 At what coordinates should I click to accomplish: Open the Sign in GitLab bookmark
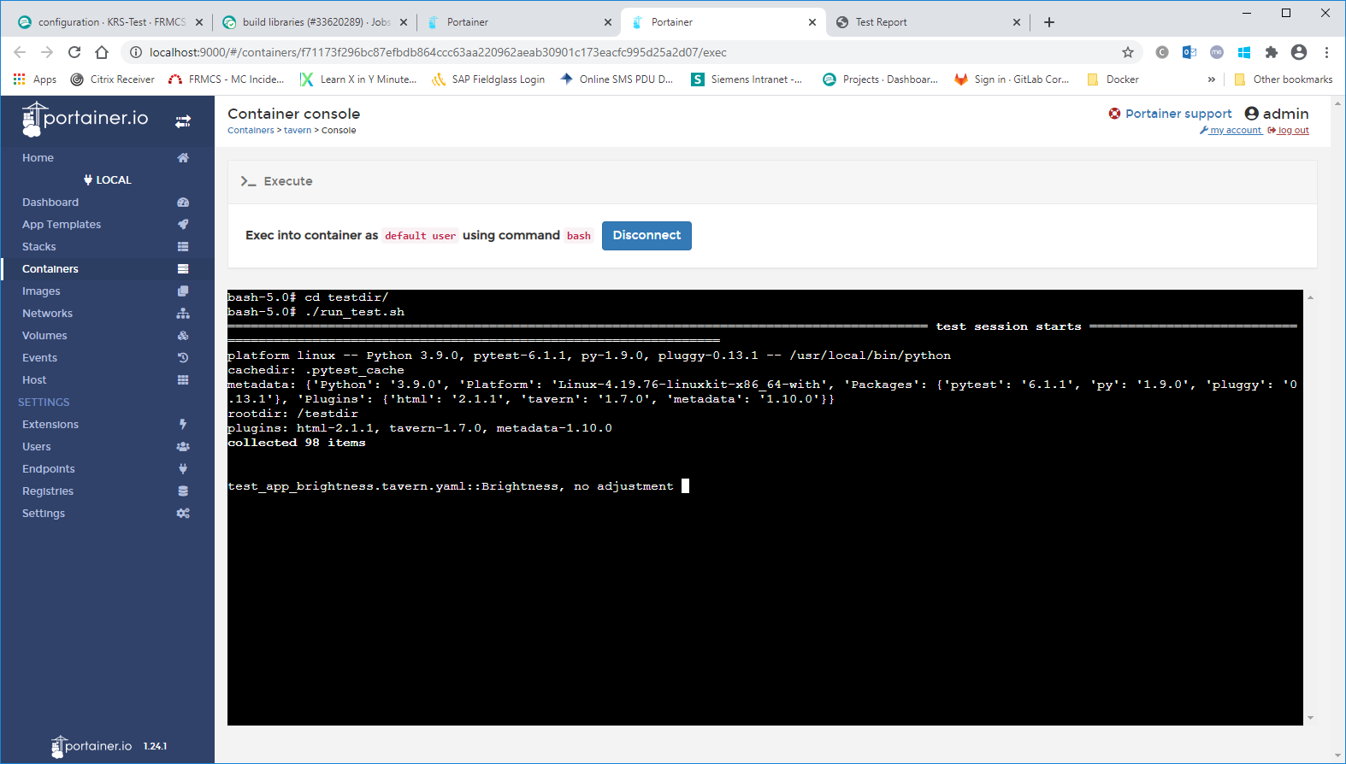pos(1012,79)
